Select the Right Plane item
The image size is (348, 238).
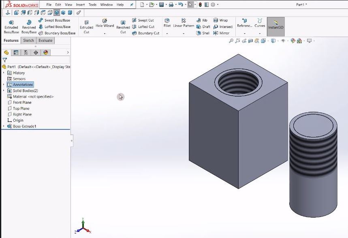pyautogui.click(x=19, y=114)
